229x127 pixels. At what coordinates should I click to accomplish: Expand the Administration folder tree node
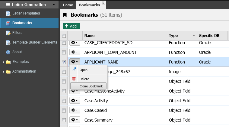[3, 72]
